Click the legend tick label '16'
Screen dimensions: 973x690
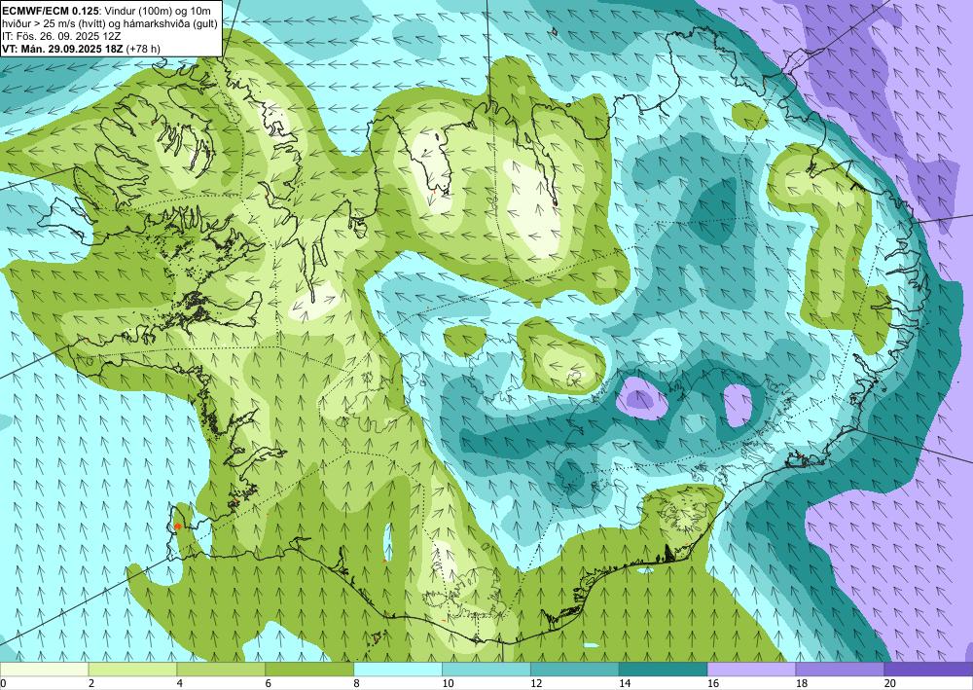click(x=713, y=683)
